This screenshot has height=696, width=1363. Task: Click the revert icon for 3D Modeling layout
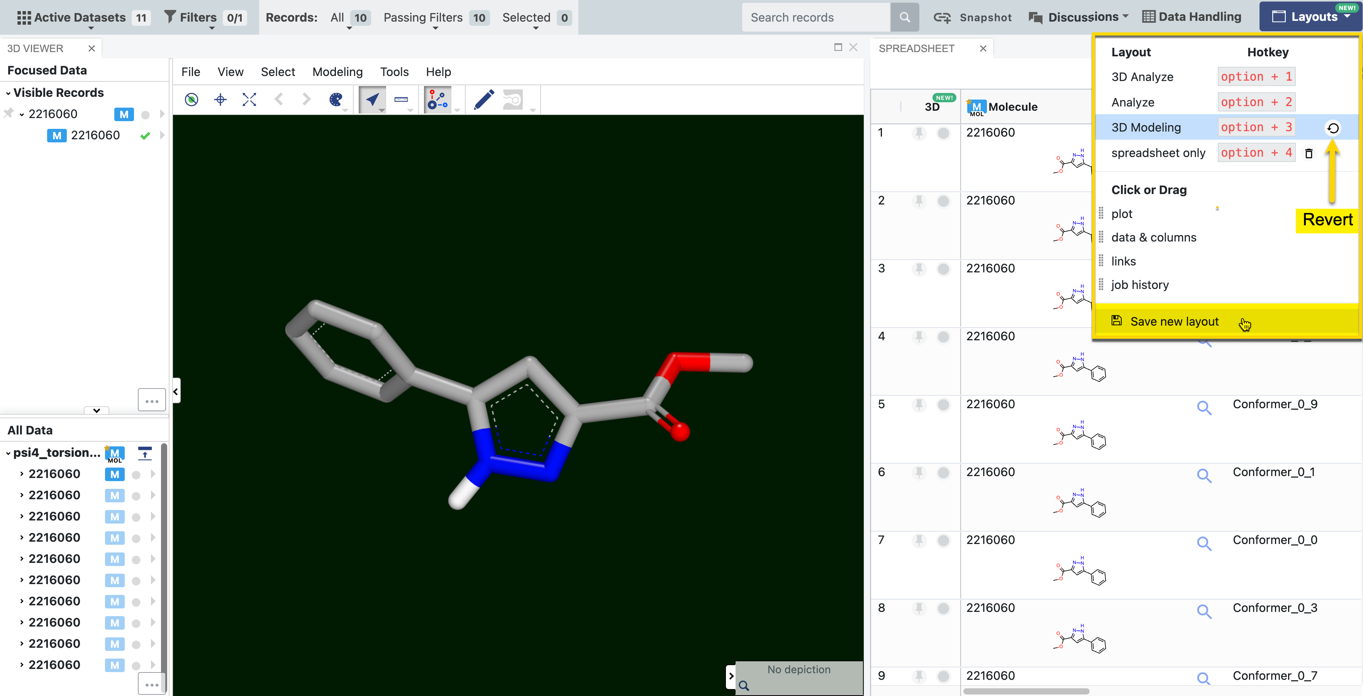click(x=1333, y=128)
